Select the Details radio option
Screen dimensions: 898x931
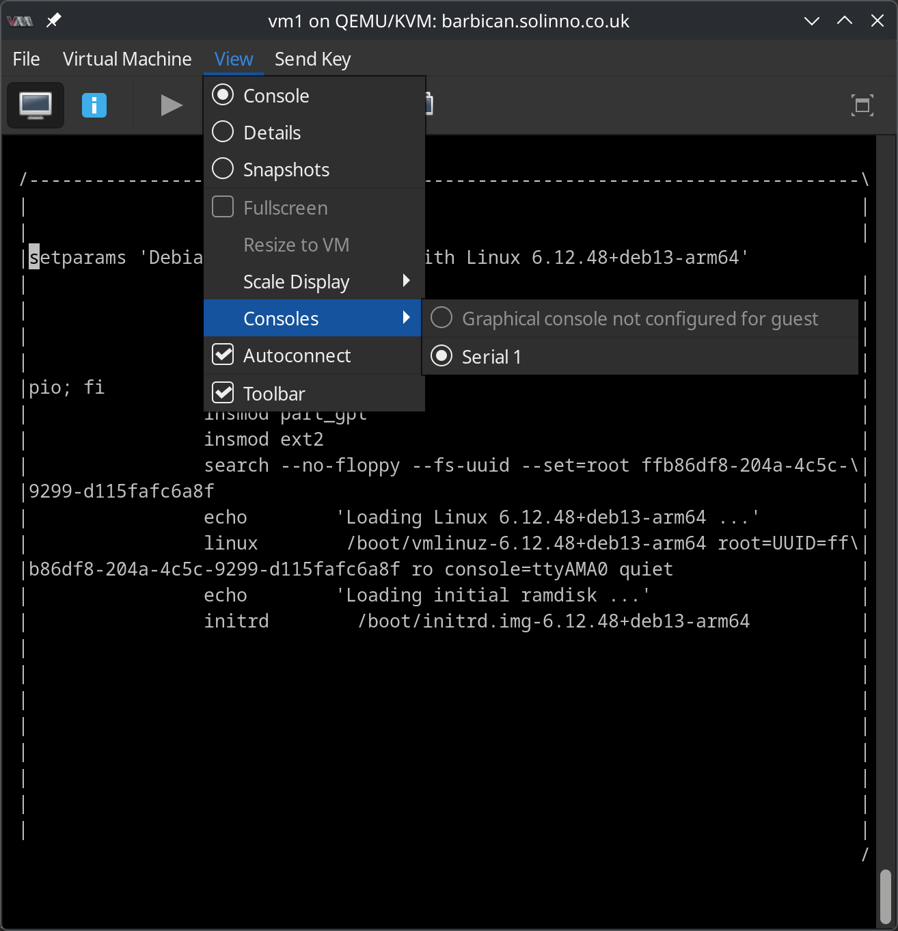223,132
